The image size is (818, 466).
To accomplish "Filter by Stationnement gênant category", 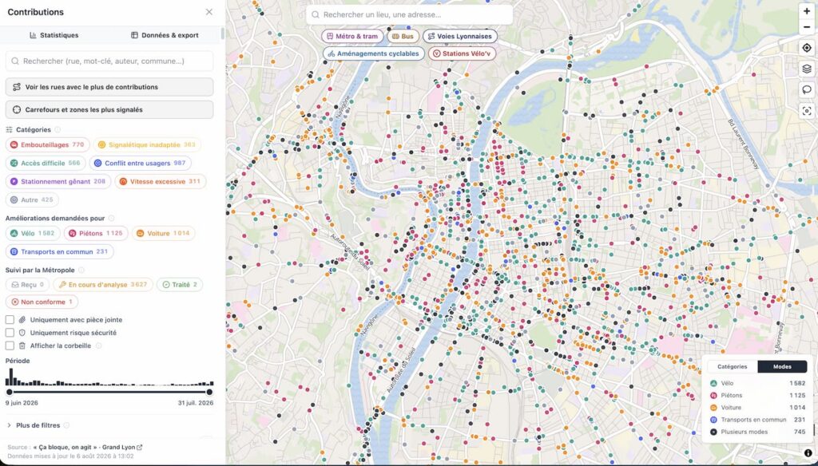I will tap(58, 181).
